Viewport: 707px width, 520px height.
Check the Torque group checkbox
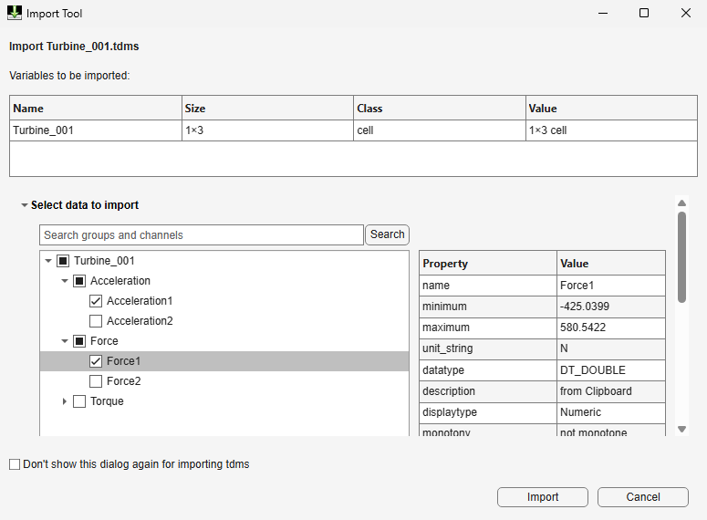pos(79,401)
